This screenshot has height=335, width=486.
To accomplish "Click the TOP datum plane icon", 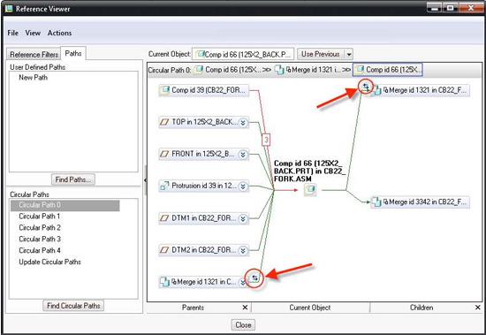I will (x=164, y=122).
